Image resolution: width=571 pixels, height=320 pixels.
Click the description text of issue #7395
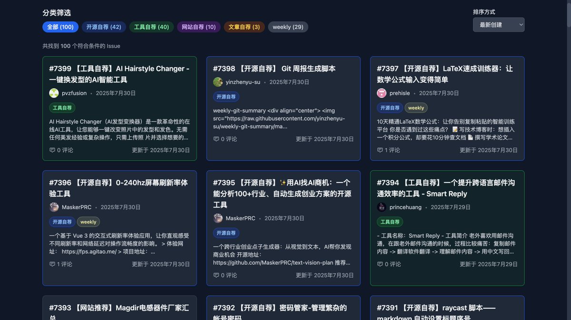[x=283, y=255]
